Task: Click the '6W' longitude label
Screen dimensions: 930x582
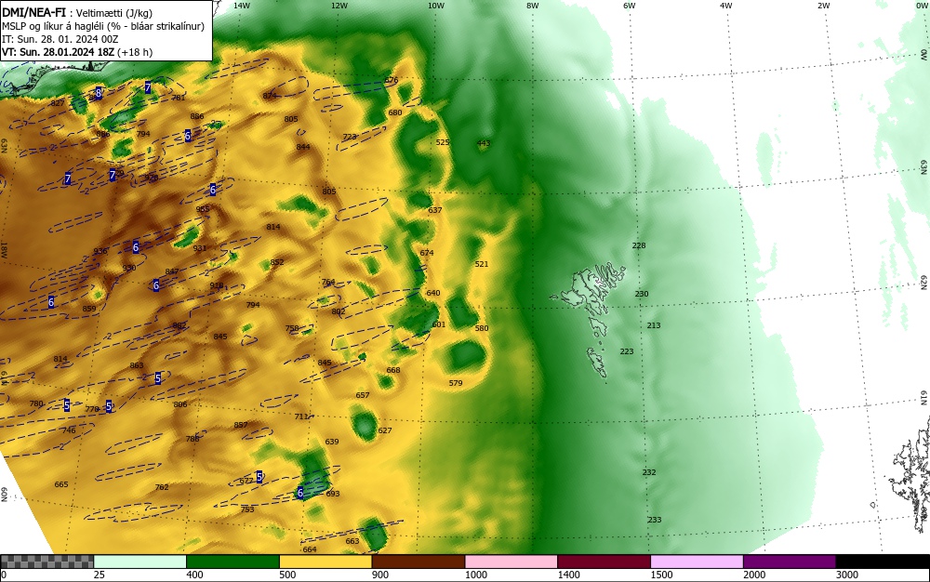Action: (x=630, y=6)
